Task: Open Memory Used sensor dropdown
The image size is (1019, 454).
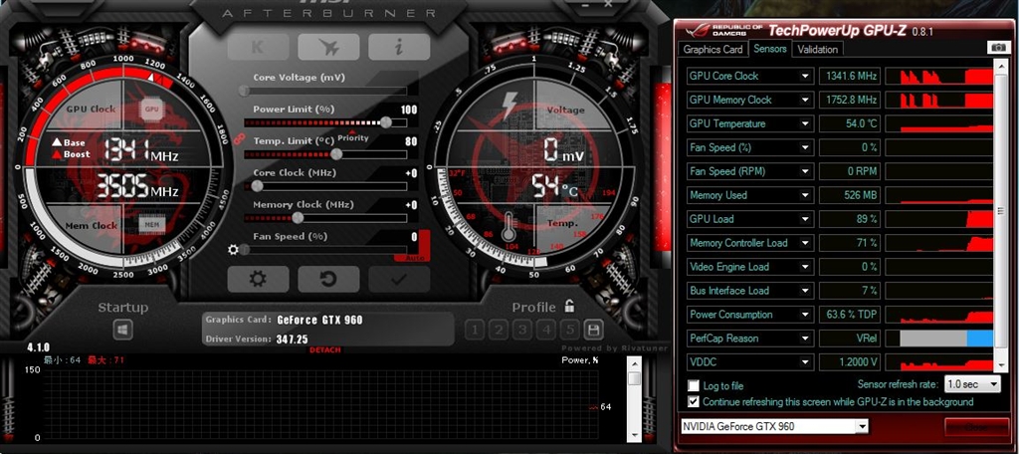Action: click(805, 195)
